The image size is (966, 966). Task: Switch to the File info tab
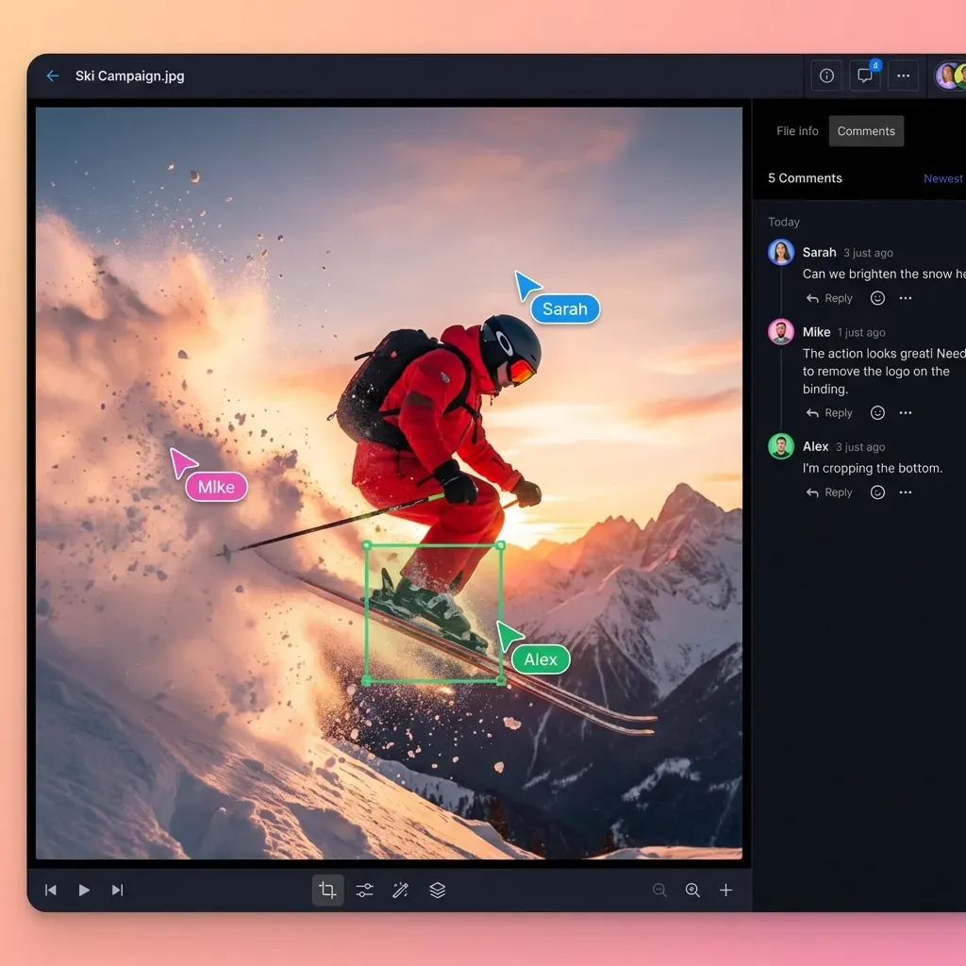797,131
